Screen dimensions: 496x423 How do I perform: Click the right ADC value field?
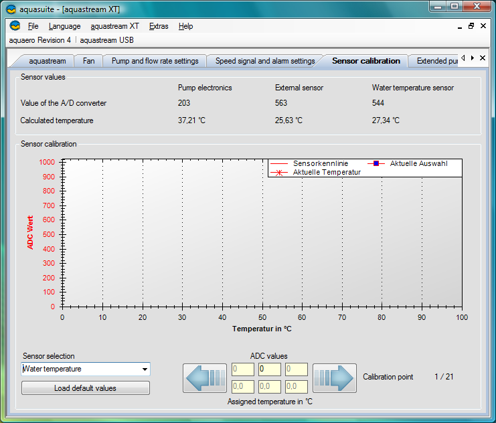297,369
